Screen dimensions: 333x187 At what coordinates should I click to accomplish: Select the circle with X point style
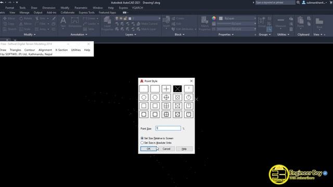(x=177, y=97)
